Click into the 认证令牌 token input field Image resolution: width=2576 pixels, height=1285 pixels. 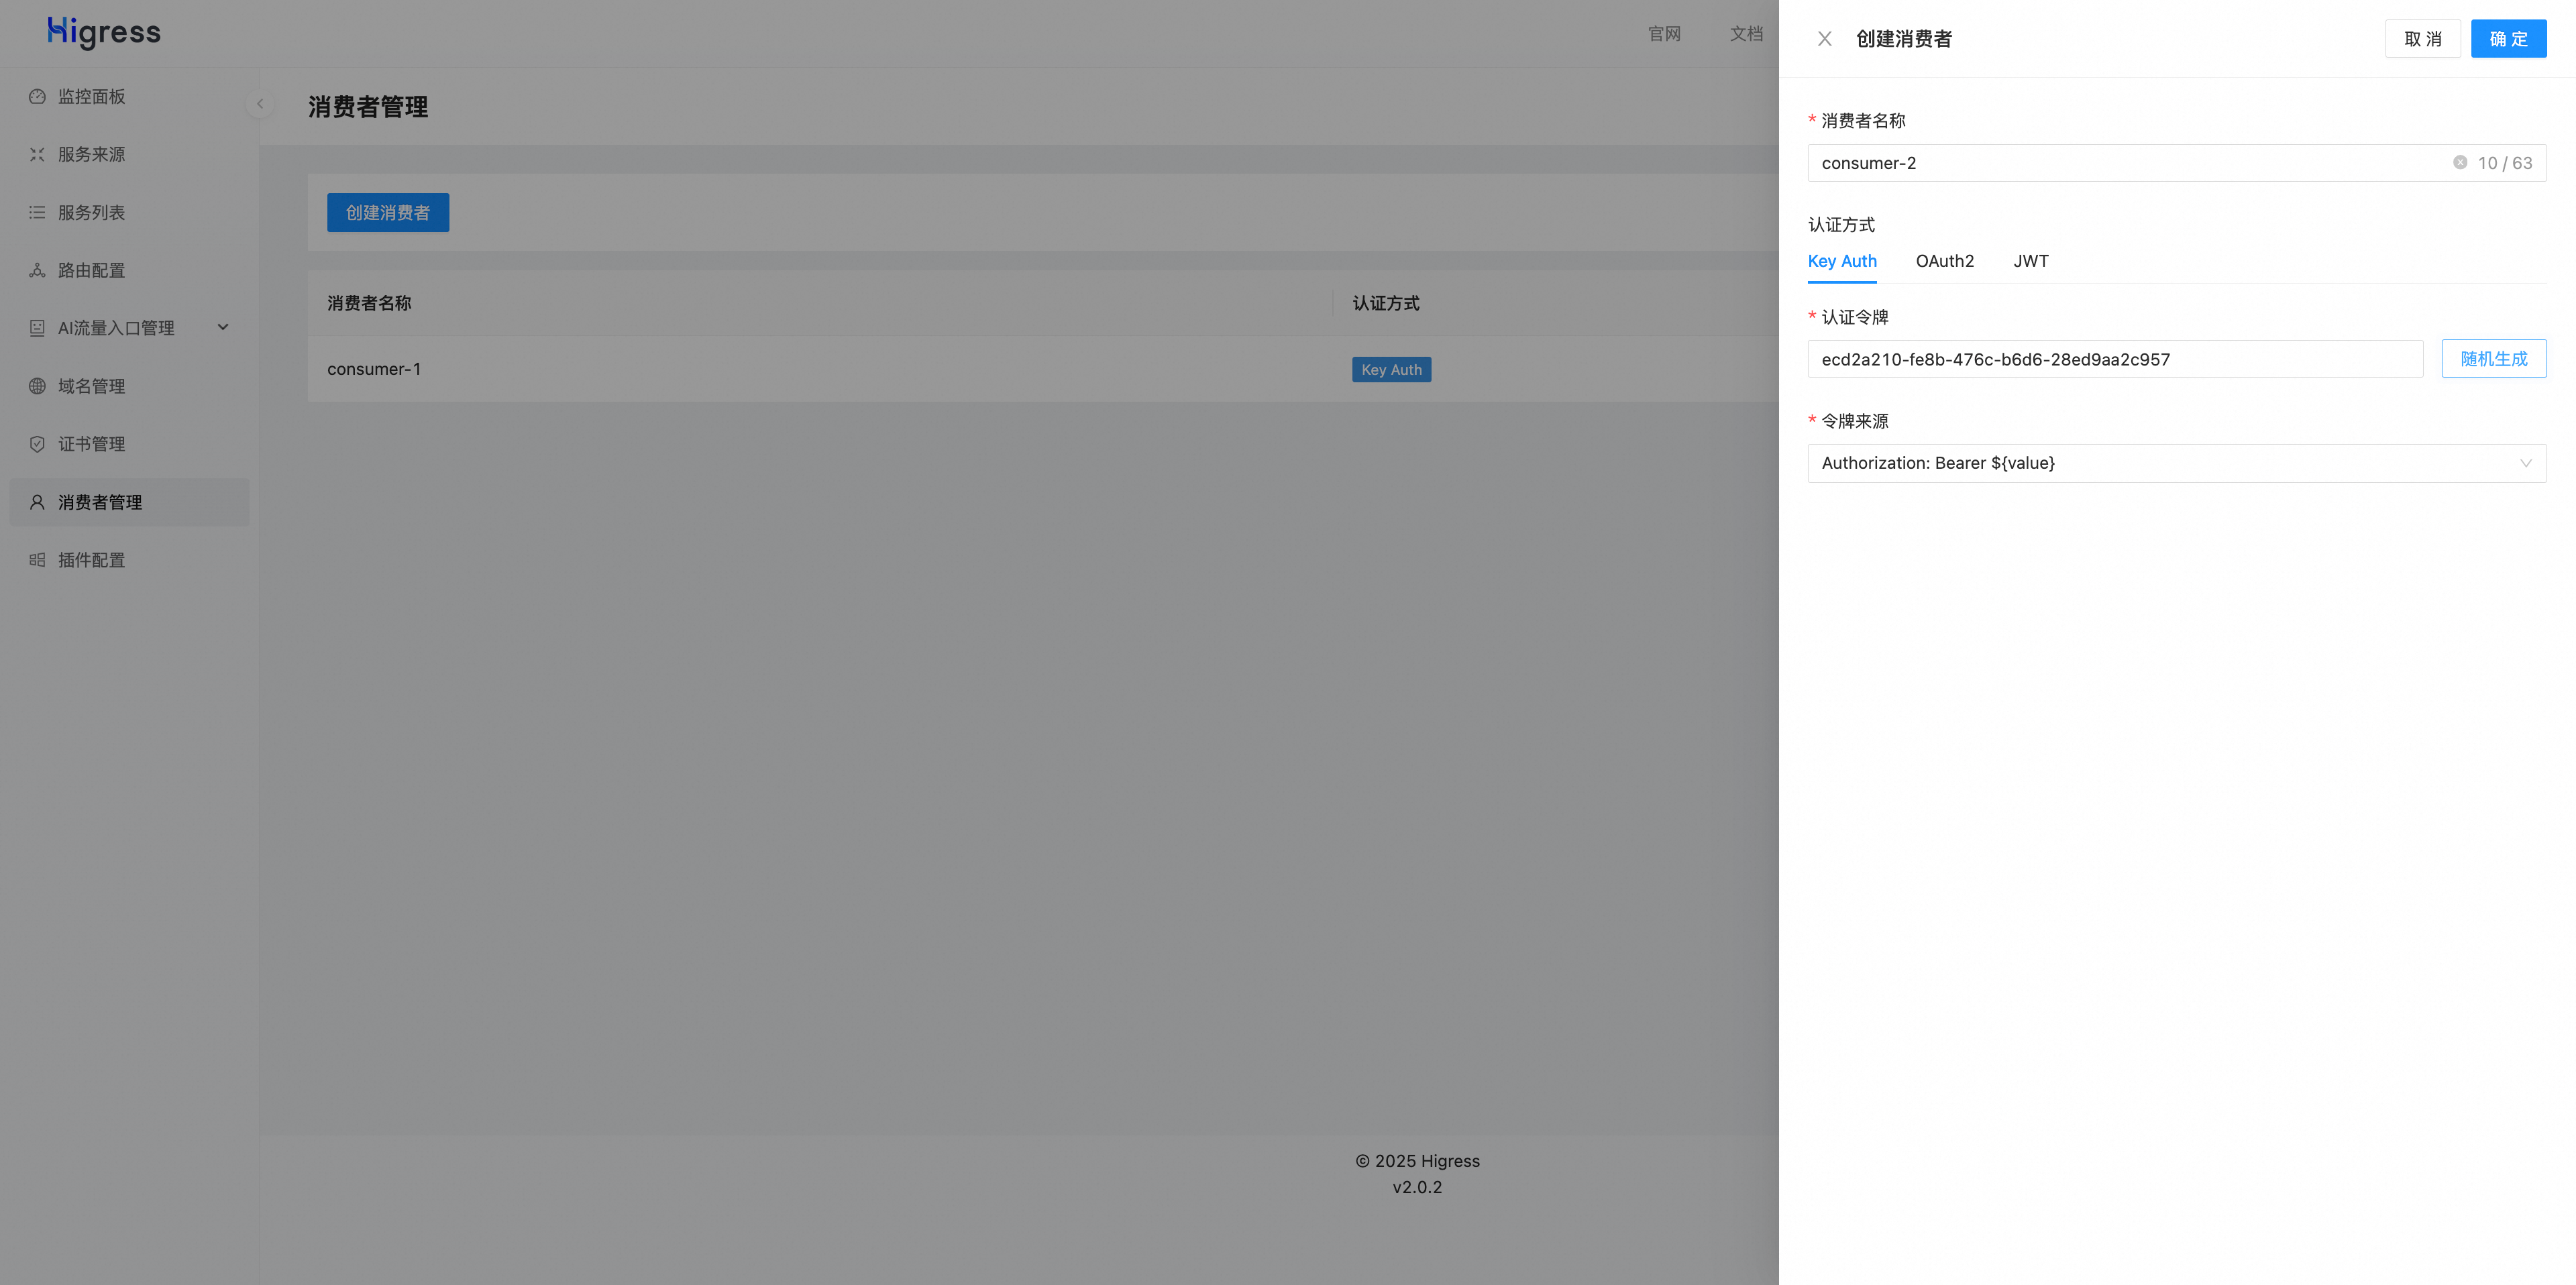(x=2114, y=359)
